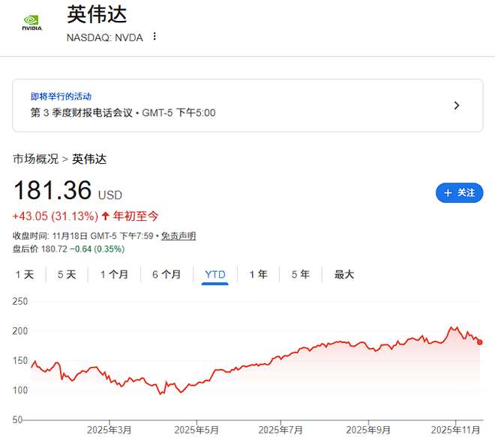Choose the YTD range tab
The width and height of the screenshot is (495, 447).
click(x=215, y=275)
